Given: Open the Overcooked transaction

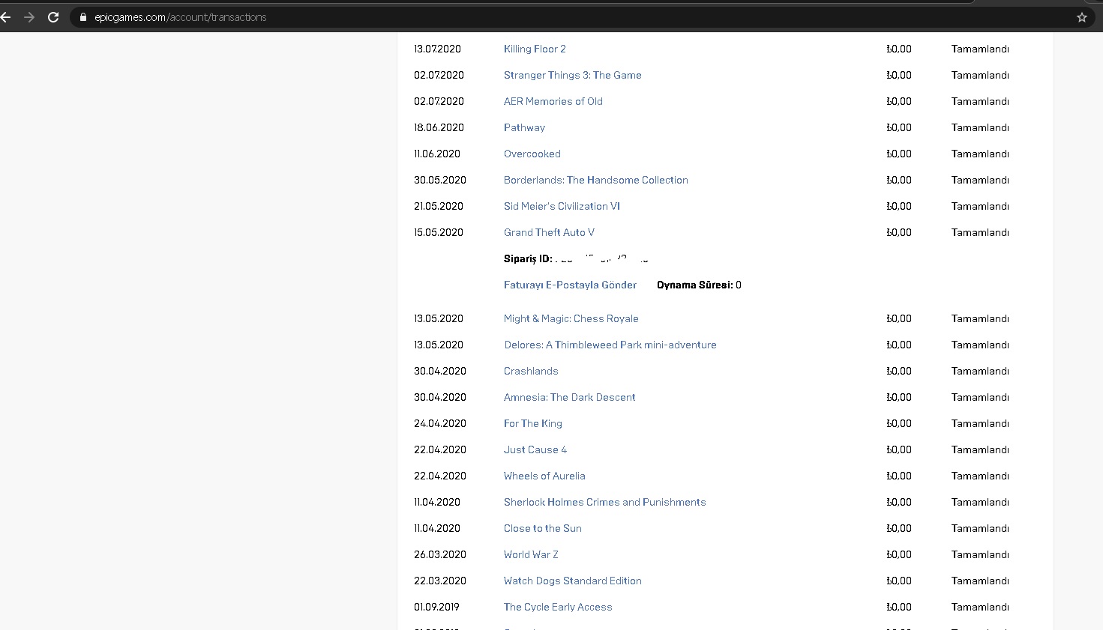Looking at the screenshot, I should point(532,154).
